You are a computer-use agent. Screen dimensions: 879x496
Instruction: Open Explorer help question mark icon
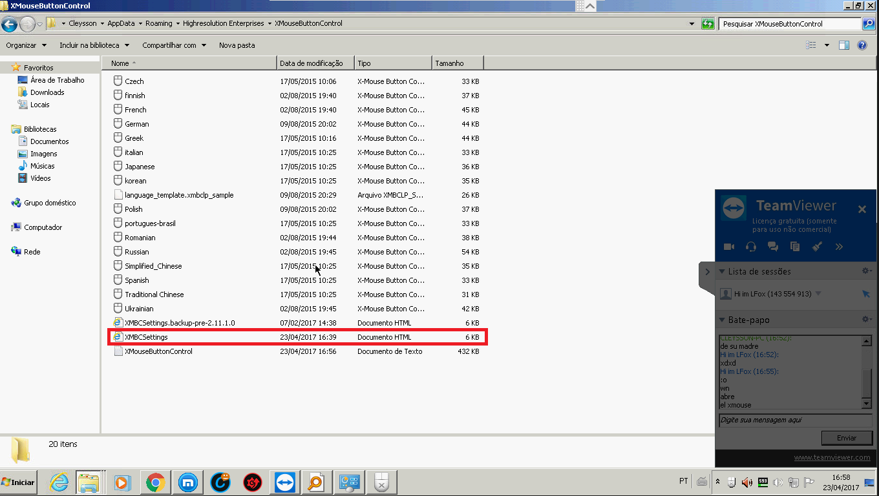coord(862,45)
